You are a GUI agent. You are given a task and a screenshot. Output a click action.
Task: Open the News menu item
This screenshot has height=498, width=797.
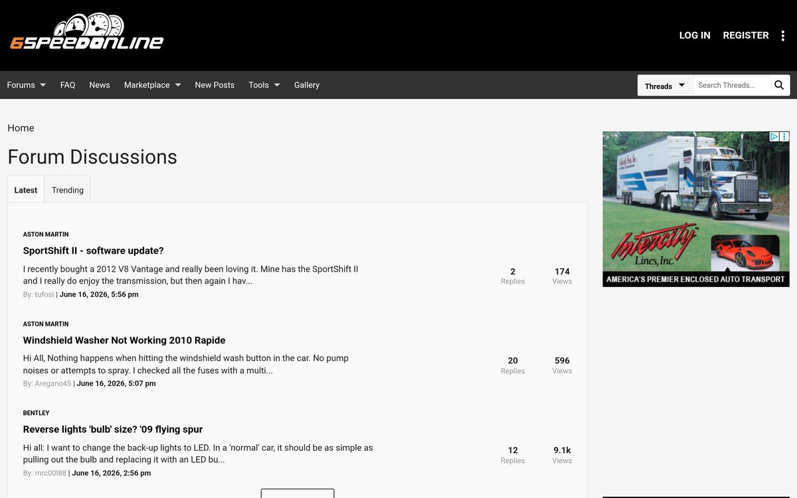click(x=100, y=85)
